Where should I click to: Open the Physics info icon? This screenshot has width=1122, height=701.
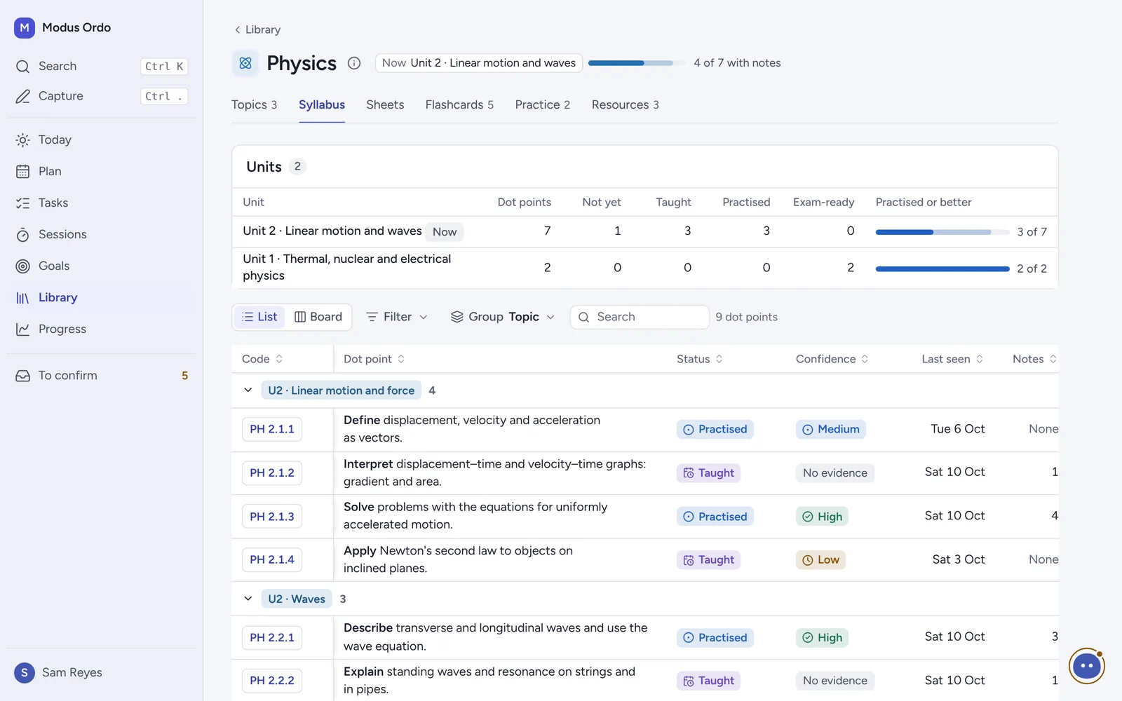(354, 63)
